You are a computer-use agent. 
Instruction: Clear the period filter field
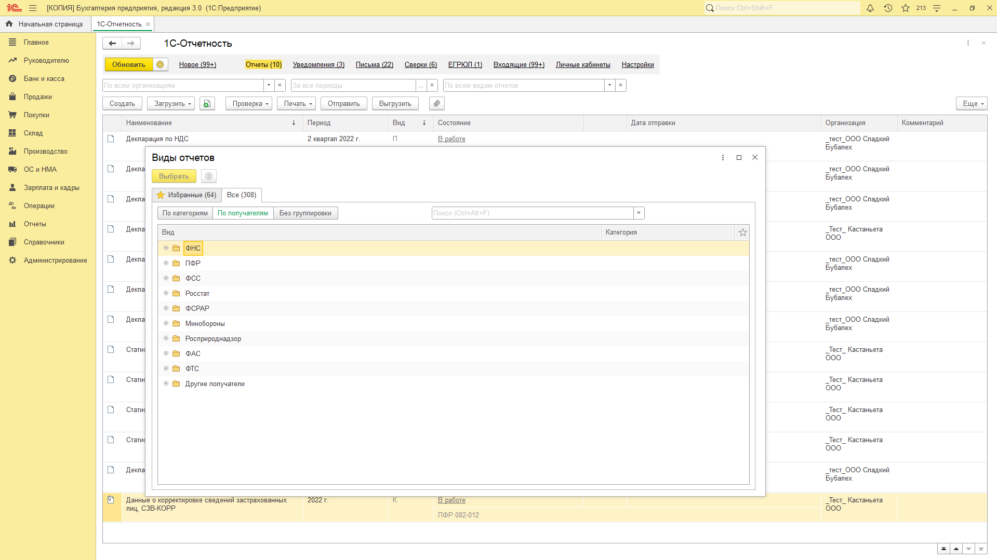coord(432,85)
